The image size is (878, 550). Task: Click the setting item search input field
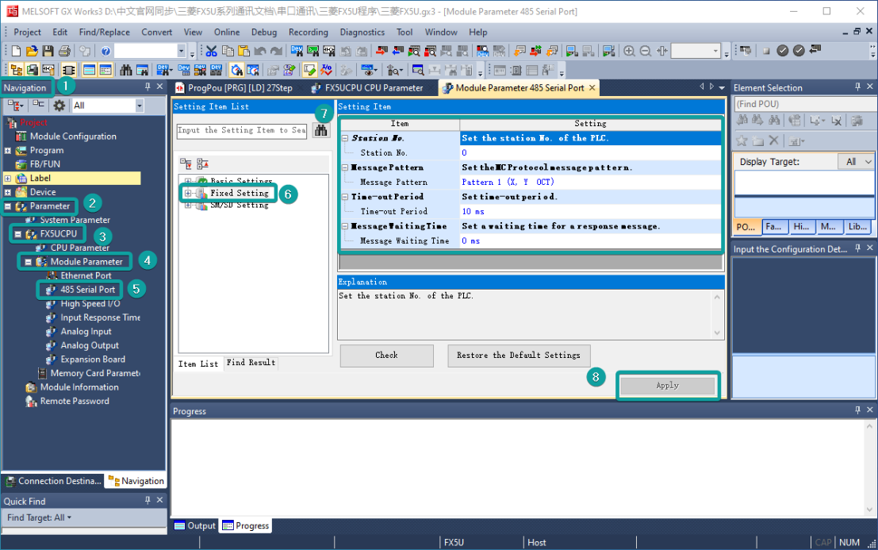pyautogui.click(x=241, y=131)
